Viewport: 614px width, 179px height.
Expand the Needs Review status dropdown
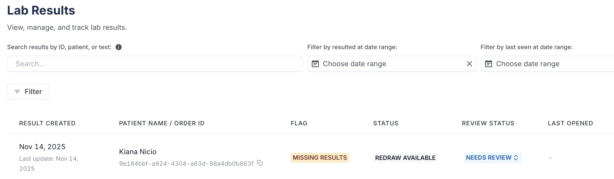489,158
